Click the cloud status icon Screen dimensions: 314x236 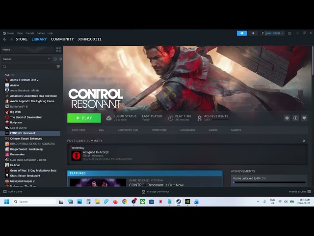click(109, 118)
